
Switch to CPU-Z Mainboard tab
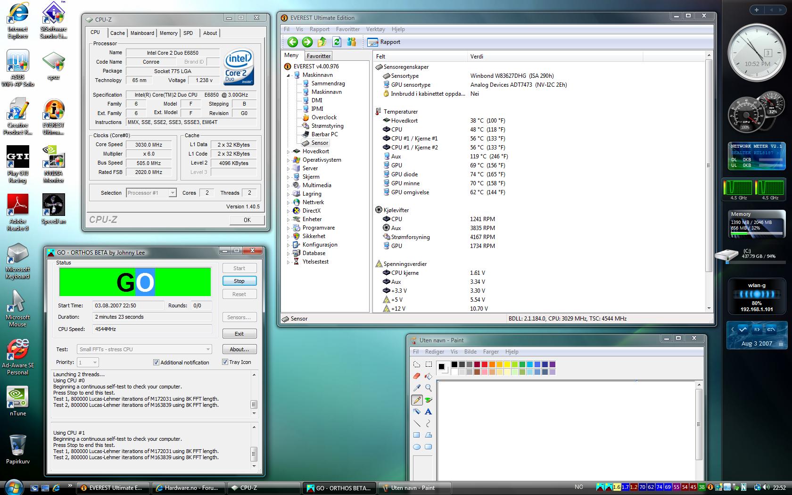pyautogui.click(x=142, y=33)
